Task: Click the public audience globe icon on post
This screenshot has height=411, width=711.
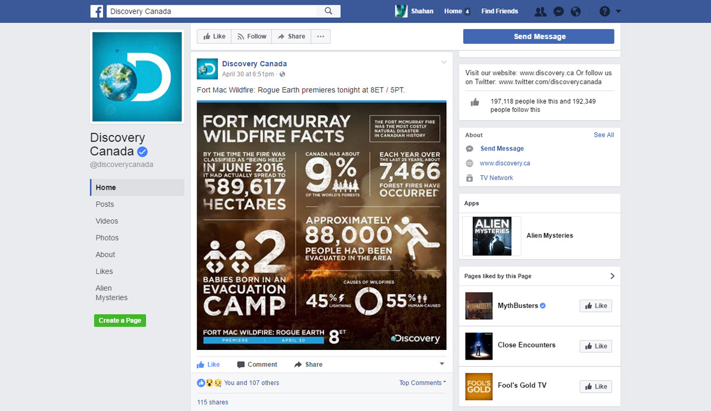Action: pos(282,74)
